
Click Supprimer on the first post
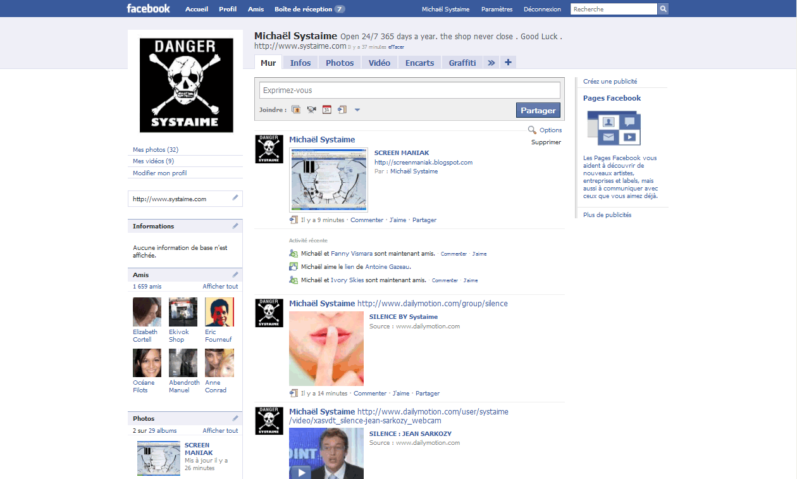(x=546, y=142)
